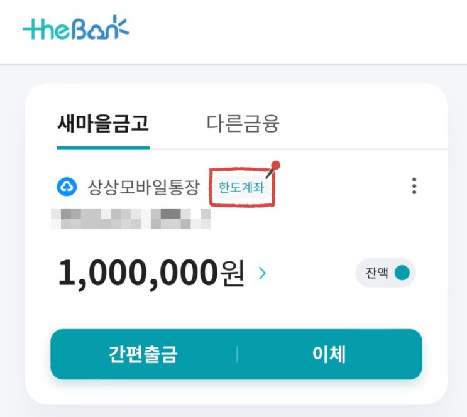Tap the 1,000,000 balance amount
The height and width of the screenshot is (417, 467).
pos(138,273)
